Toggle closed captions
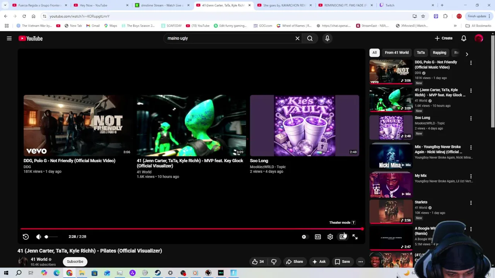 tap(318, 237)
